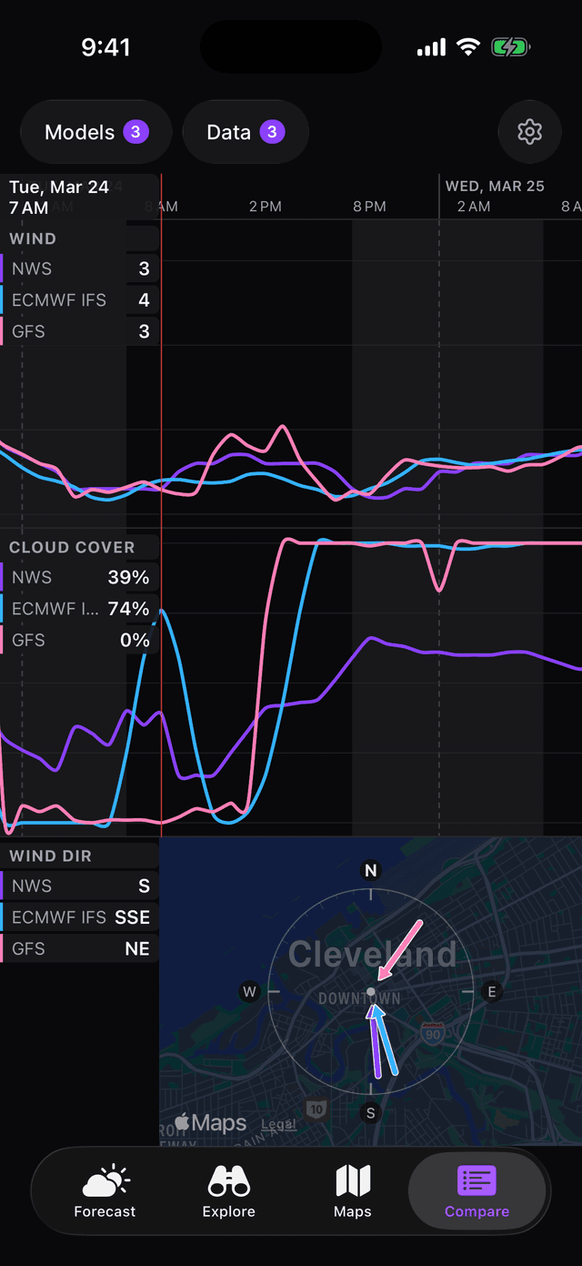582x1266 pixels.
Task: Click the CLOUD COVER section header
Action: pyautogui.click(x=72, y=547)
